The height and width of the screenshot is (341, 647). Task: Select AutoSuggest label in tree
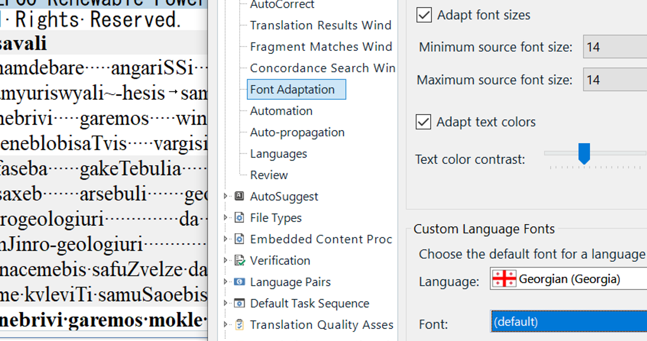coord(284,197)
